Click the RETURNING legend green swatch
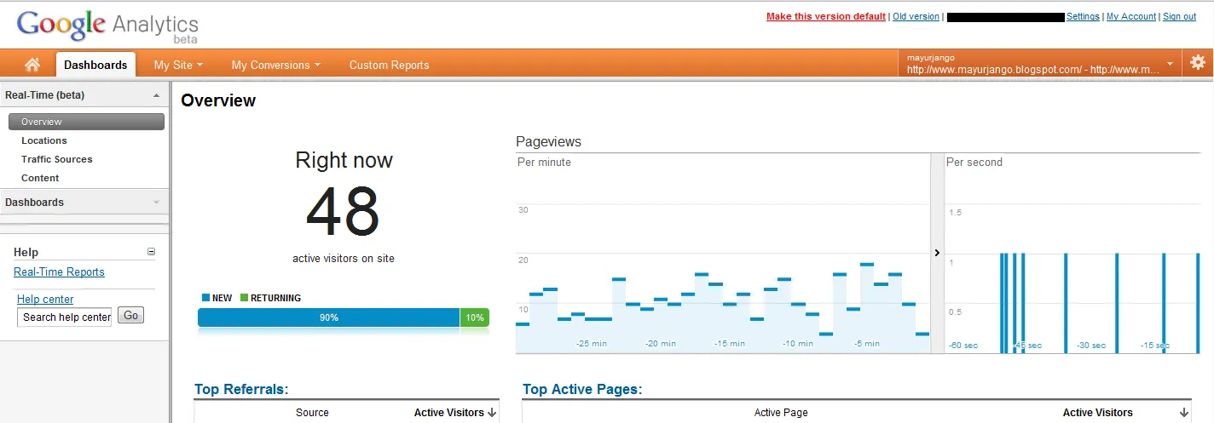Screen dimensions: 1214x423 tap(244, 298)
